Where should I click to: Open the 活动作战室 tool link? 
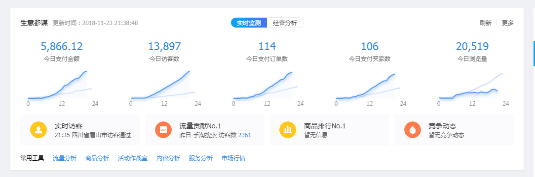(133, 158)
